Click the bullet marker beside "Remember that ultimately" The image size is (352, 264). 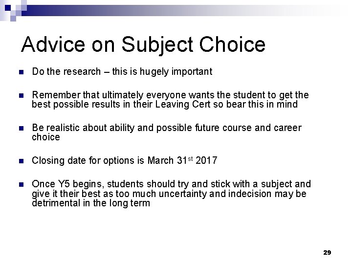click(20, 95)
